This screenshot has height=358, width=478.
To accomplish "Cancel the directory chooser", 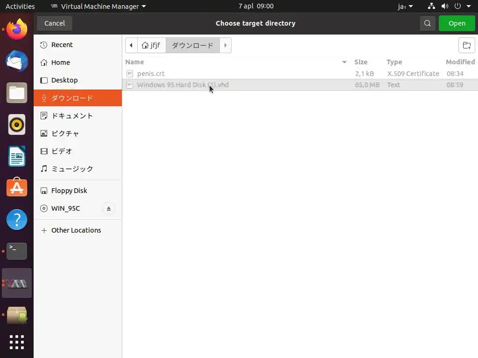I will click(55, 23).
